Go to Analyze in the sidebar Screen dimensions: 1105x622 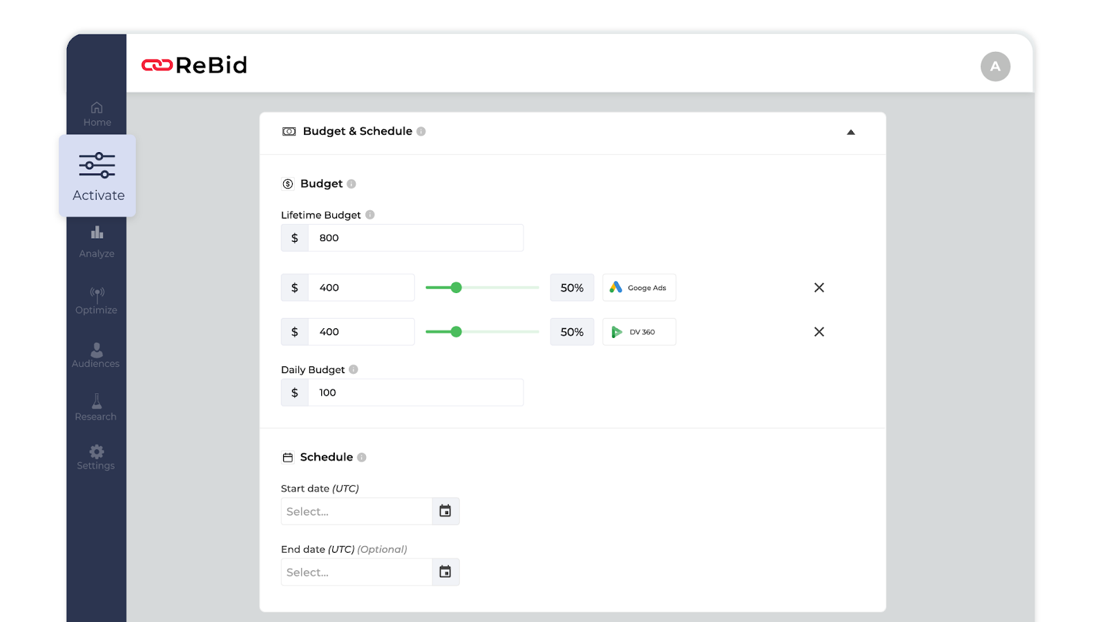pyautogui.click(x=97, y=242)
